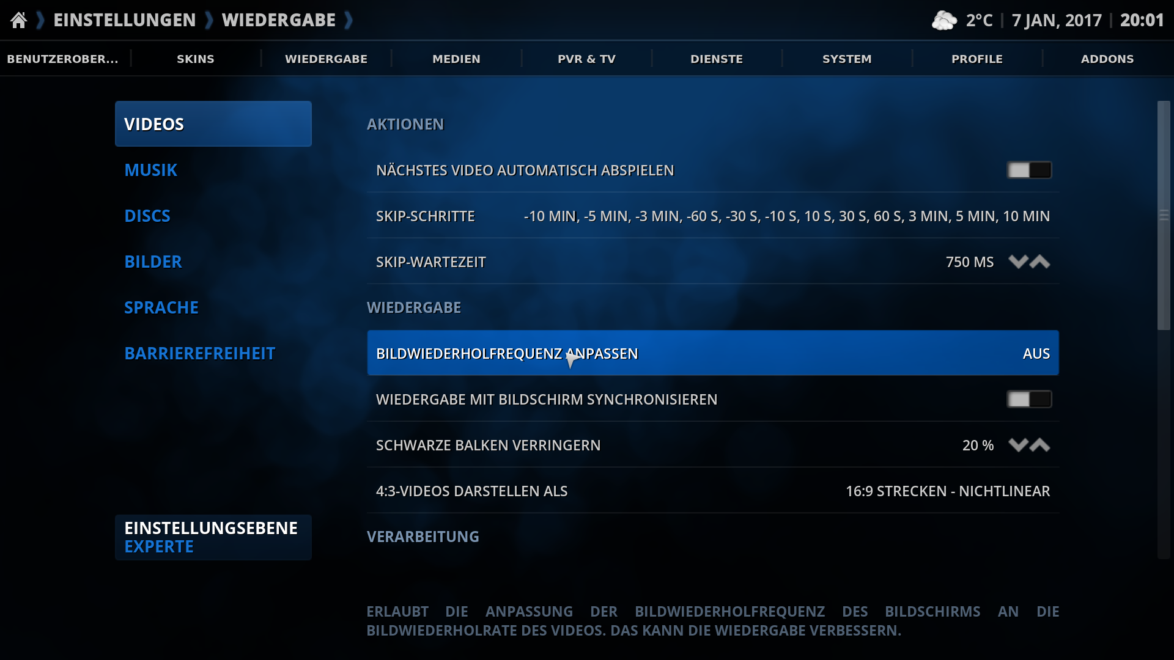Click the 20:01 clock

[x=1142, y=20]
